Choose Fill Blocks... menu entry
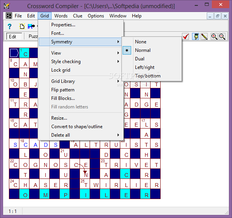232x218 pixels. pyautogui.click(x=81, y=98)
